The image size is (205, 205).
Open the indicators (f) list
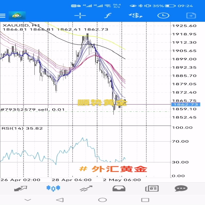(108, 16)
